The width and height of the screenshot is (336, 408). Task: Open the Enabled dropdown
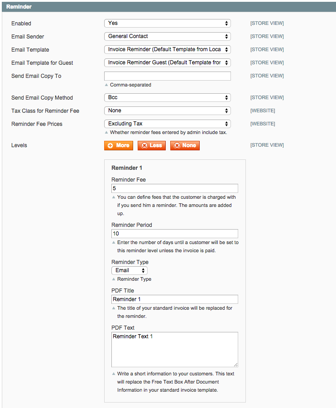pyautogui.click(x=167, y=23)
